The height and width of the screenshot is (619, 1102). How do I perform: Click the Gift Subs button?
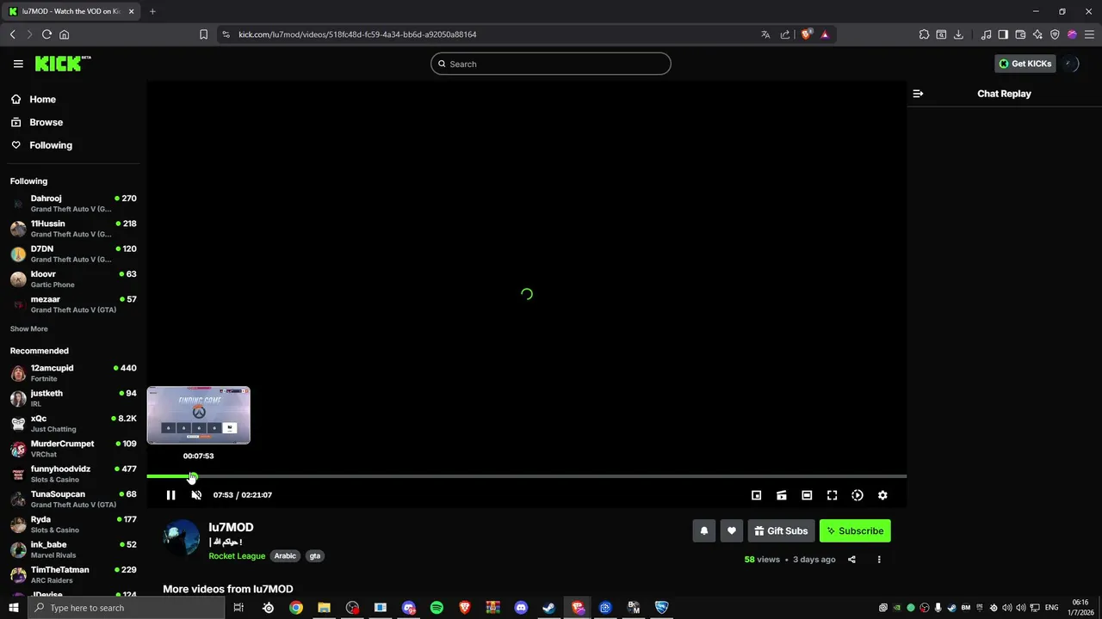coord(781,531)
